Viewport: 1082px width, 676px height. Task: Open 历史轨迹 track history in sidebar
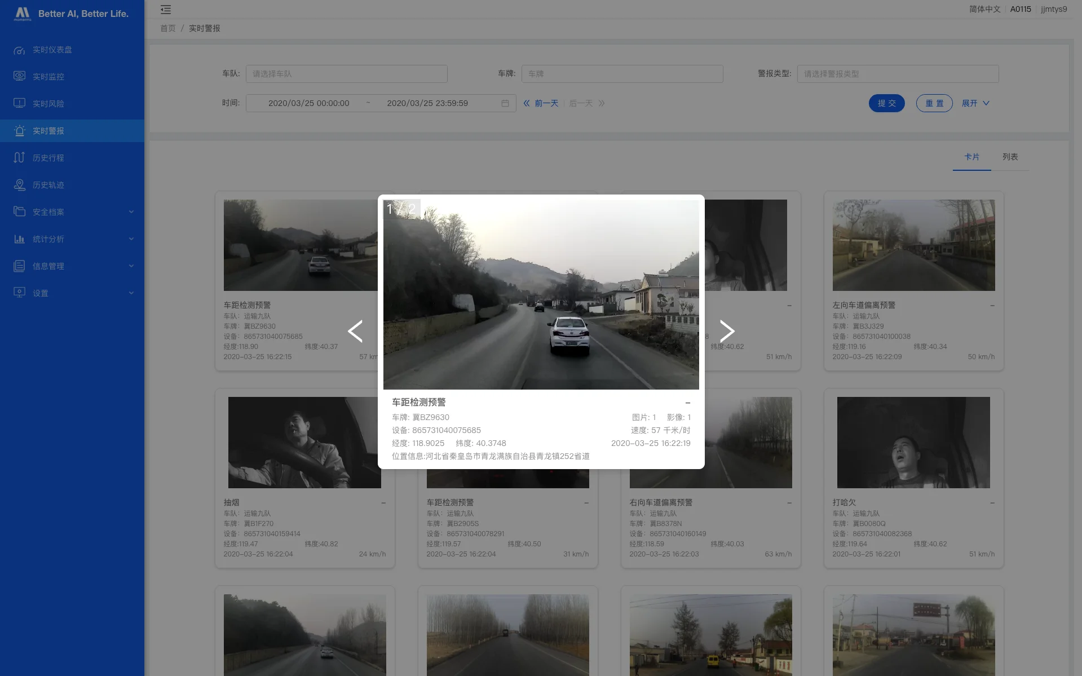[x=48, y=185]
